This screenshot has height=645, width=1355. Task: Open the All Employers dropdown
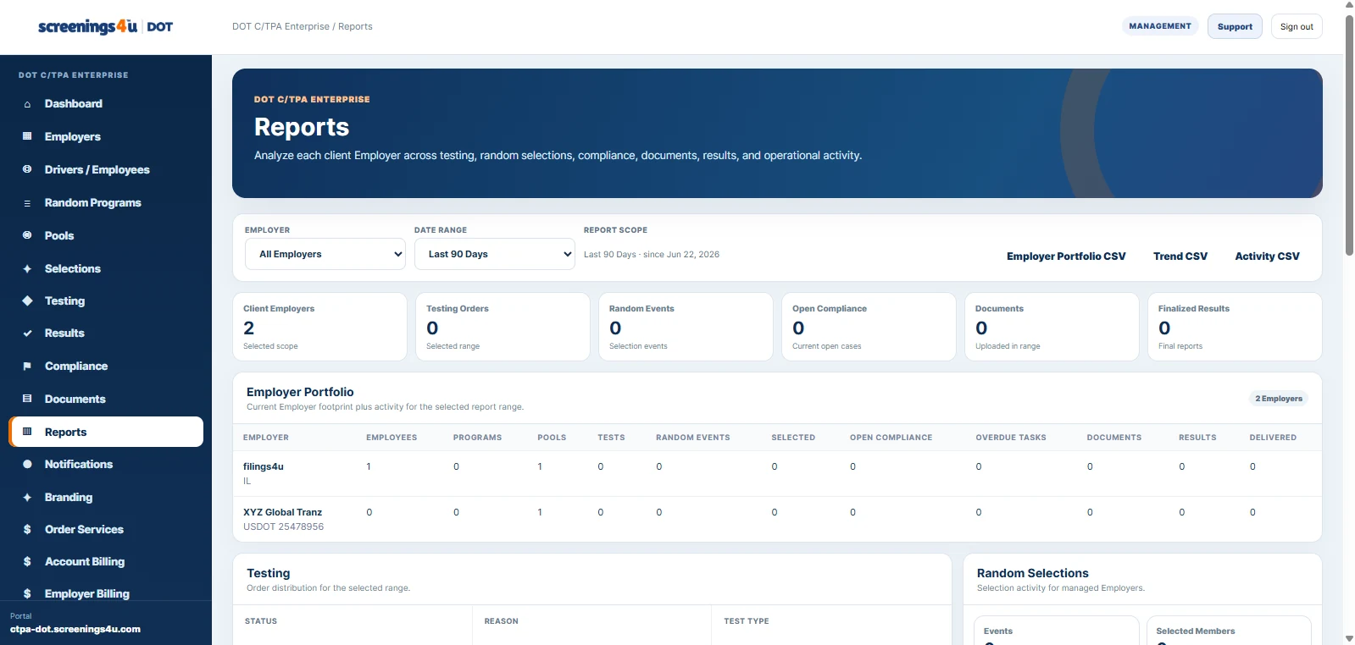325,254
